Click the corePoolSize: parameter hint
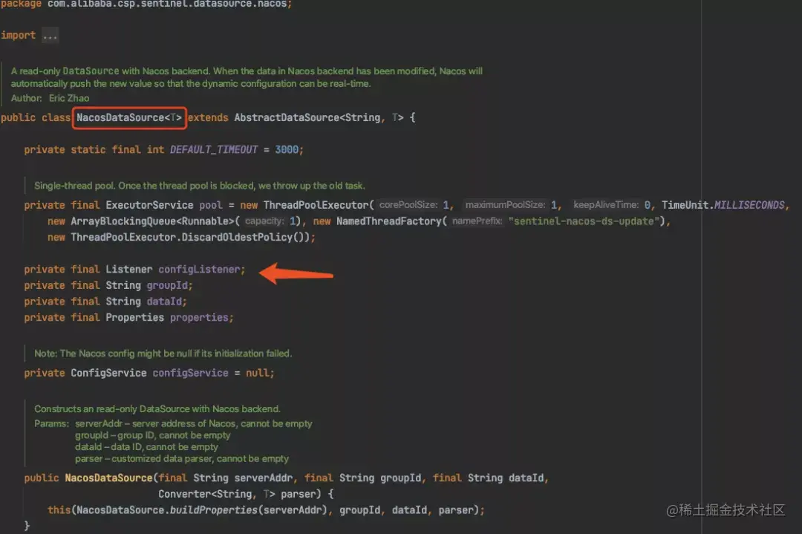 click(x=408, y=205)
